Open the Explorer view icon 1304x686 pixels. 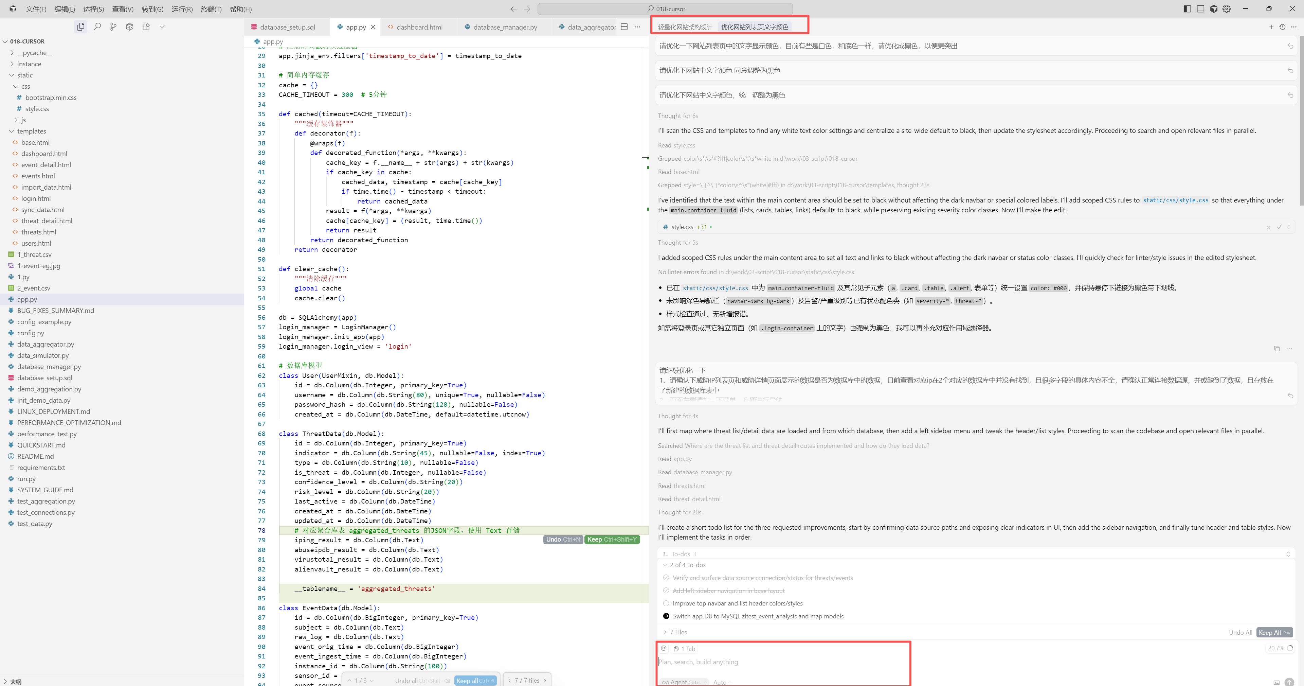[80, 27]
